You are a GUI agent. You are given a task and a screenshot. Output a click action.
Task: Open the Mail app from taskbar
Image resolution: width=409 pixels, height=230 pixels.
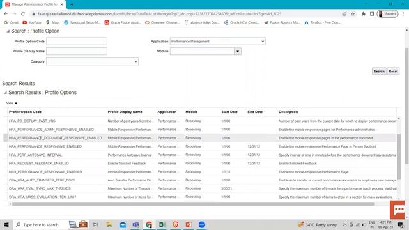point(122,224)
